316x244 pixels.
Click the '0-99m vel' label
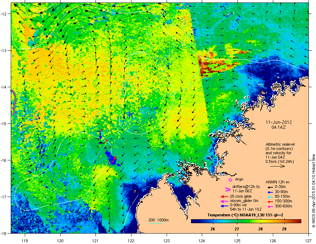coord(238,205)
